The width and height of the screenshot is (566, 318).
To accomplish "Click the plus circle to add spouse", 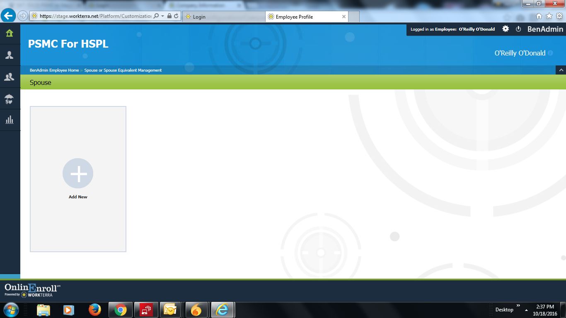I will [x=78, y=173].
